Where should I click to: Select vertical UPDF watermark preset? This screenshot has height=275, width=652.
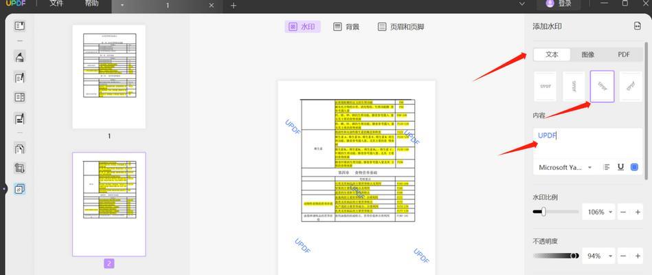(574, 87)
